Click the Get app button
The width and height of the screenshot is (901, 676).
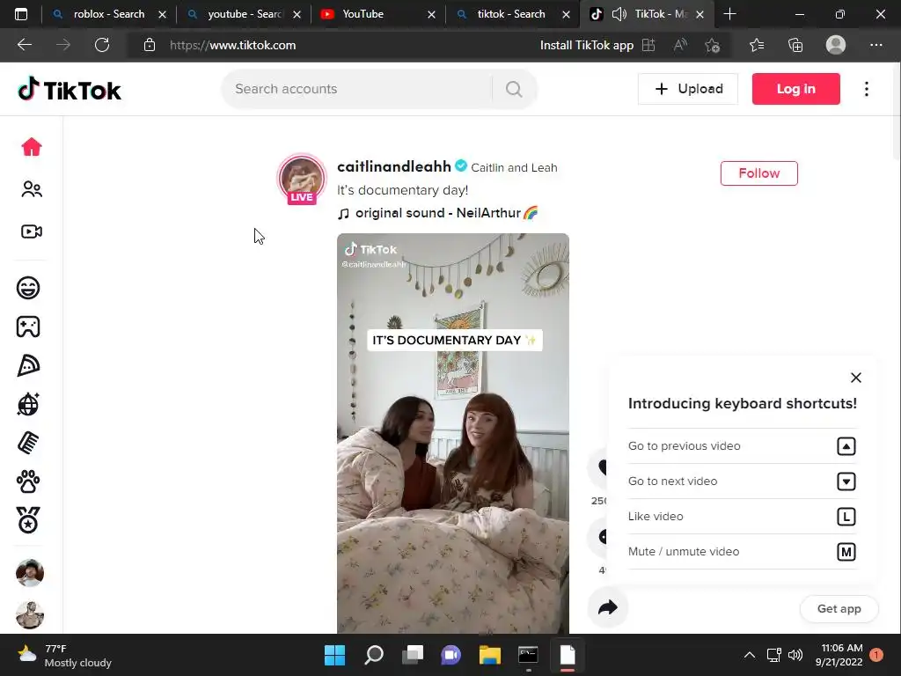pos(839,609)
